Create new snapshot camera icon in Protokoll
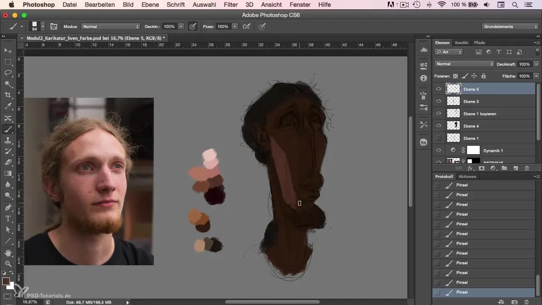542x305 pixels. coord(514,302)
